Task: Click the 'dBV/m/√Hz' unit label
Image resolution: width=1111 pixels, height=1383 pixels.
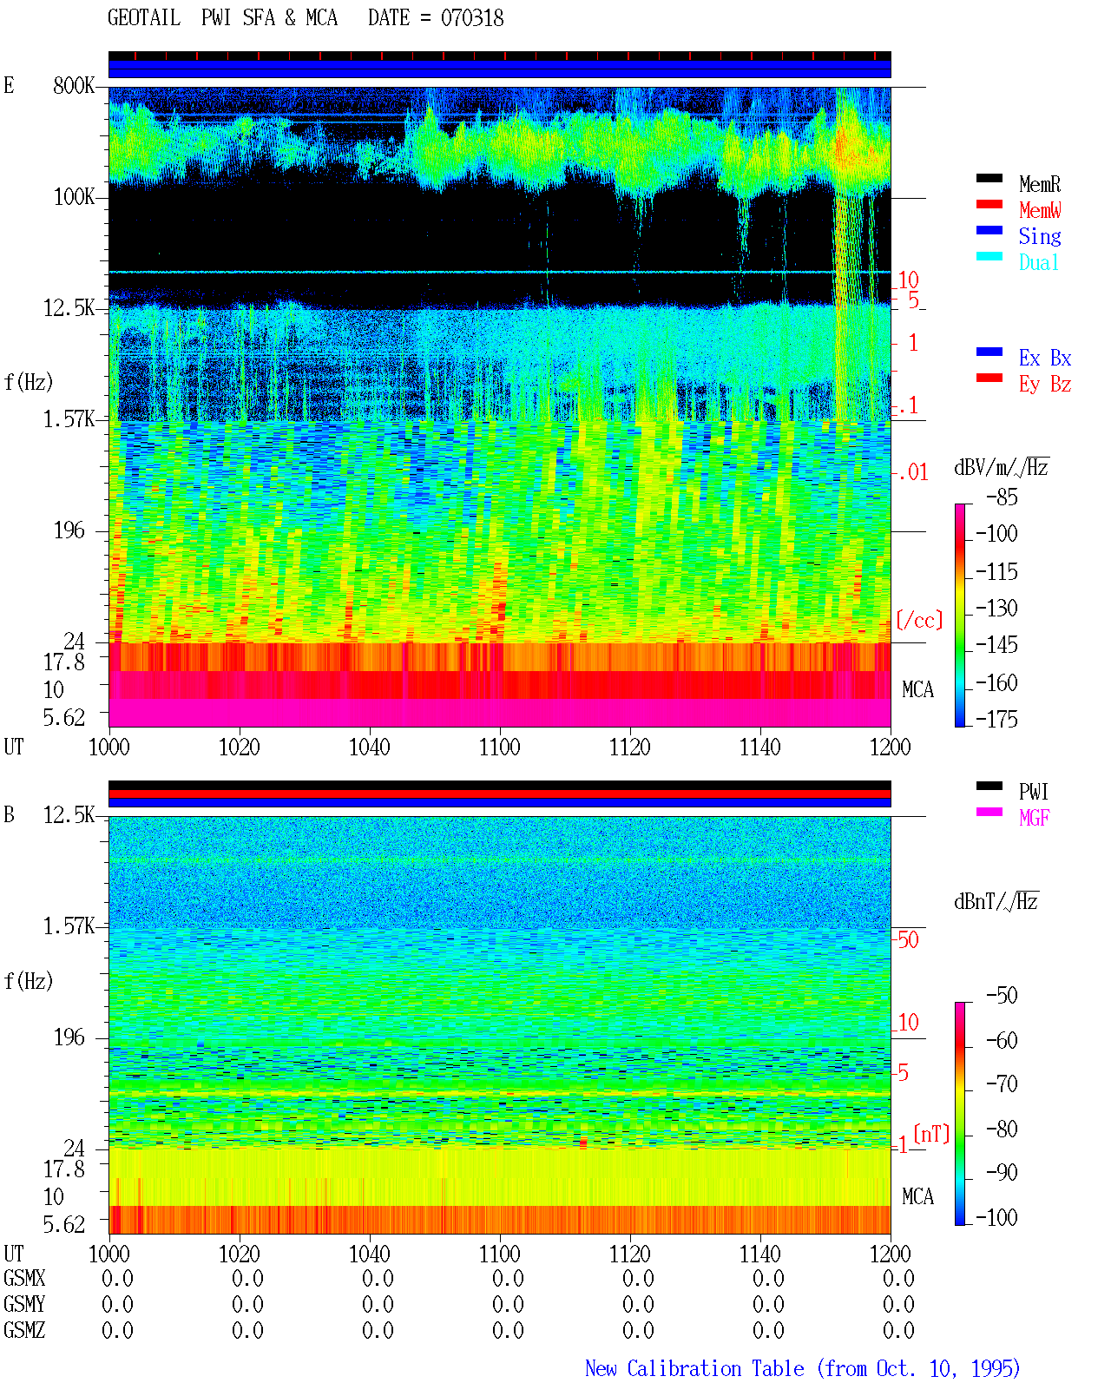Action: pyautogui.click(x=1001, y=467)
